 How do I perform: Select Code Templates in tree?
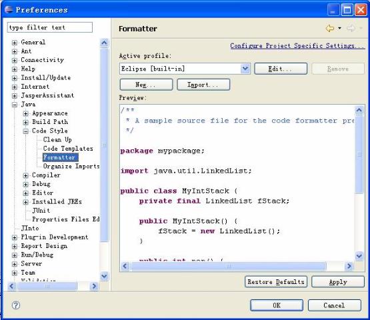tap(68, 149)
